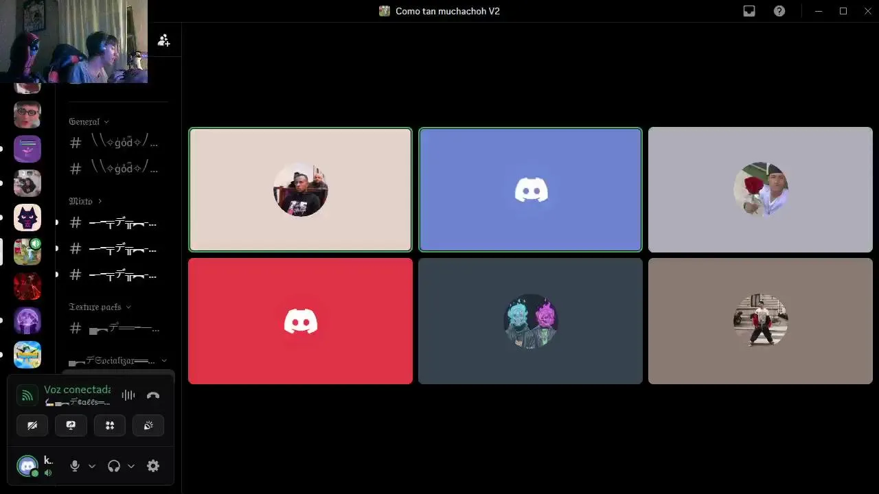Select the tile with flaming skulls avatar
879x494 pixels.
tap(530, 321)
